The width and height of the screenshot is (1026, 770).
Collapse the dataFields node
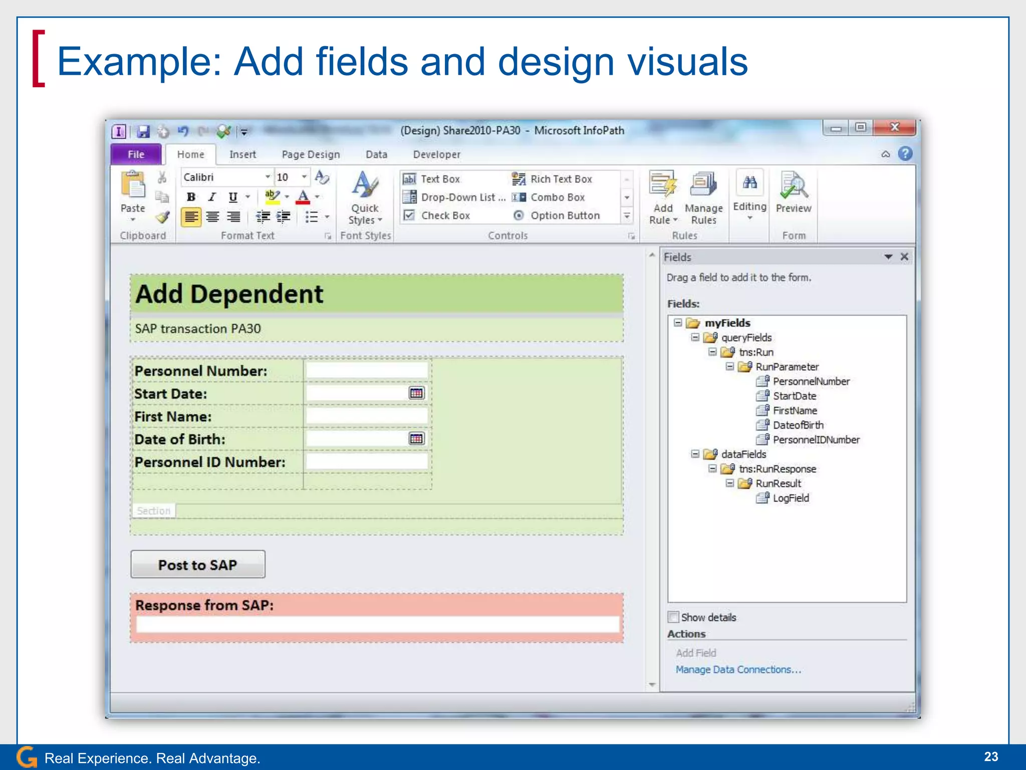[695, 454]
